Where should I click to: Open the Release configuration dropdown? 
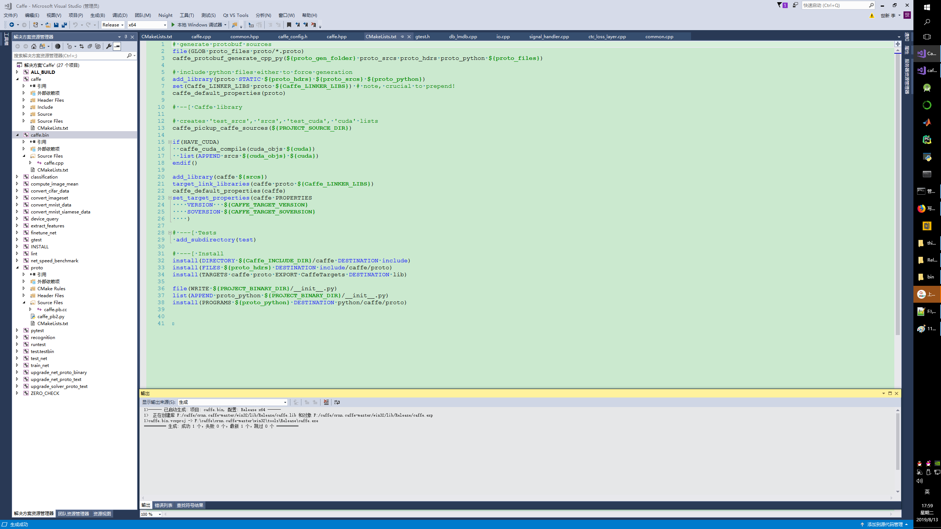pos(113,25)
